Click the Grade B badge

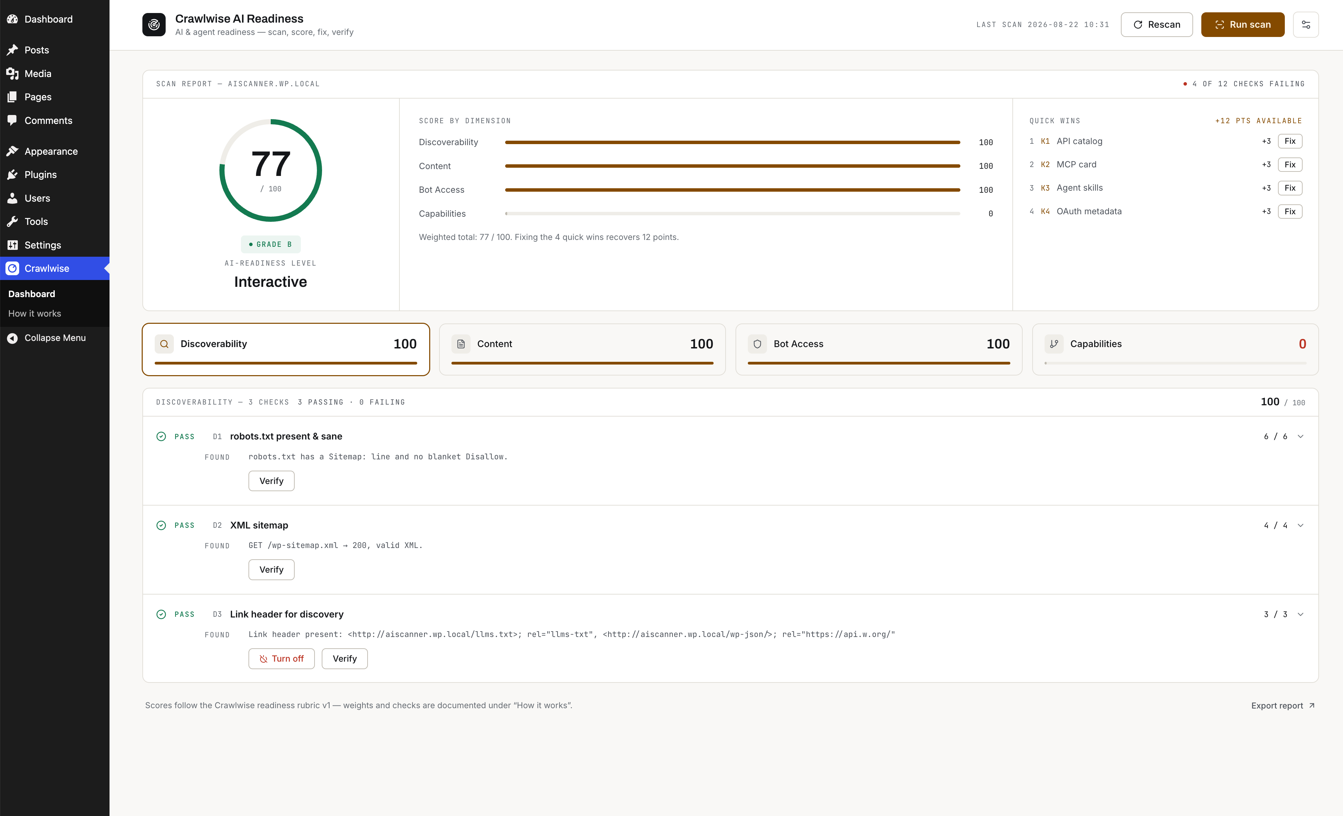270,244
